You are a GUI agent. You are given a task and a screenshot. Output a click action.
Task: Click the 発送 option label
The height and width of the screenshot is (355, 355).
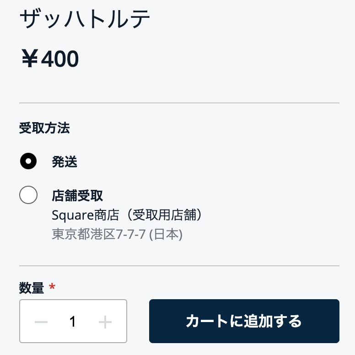click(x=65, y=161)
